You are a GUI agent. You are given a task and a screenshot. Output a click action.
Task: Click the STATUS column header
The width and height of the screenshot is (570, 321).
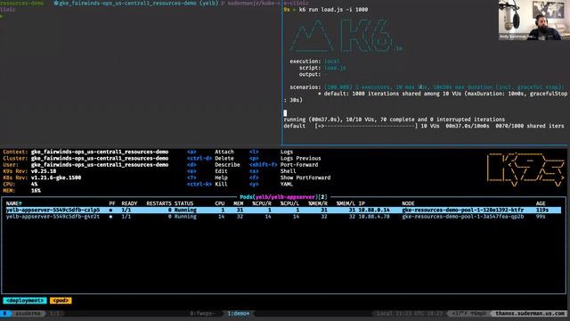(x=183, y=203)
